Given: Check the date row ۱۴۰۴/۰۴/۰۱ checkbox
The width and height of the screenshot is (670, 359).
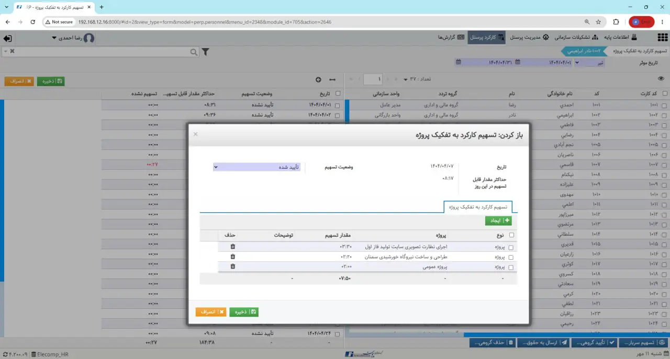Looking at the screenshot, I should coord(337,106).
